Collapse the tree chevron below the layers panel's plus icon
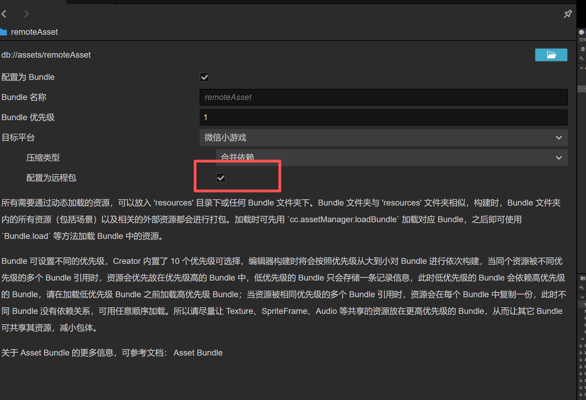 pyautogui.click(x=581, y=68)
